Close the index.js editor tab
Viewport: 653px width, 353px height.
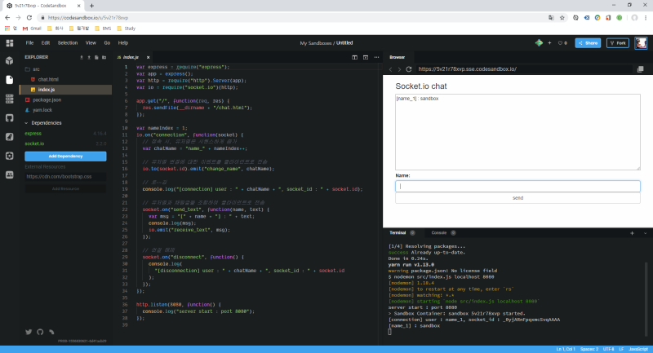coord(148,57)
